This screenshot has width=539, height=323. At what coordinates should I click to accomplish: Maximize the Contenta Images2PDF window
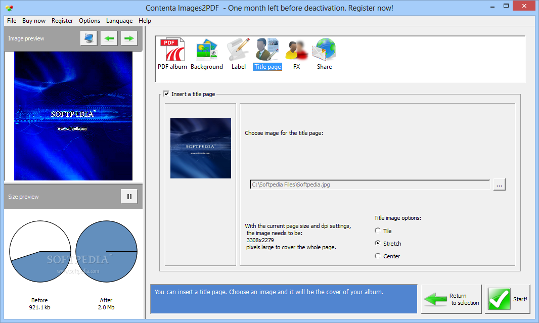506,6
